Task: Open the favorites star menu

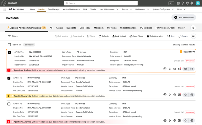Action: tap(171, 3)
